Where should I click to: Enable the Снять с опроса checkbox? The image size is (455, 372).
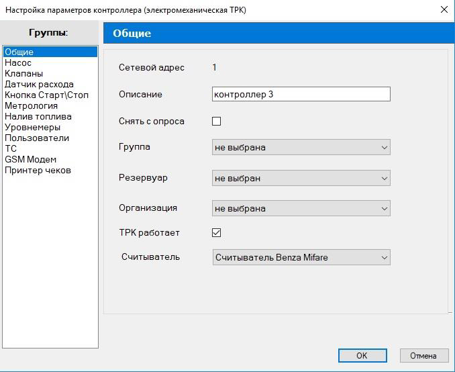click(217, 121)
